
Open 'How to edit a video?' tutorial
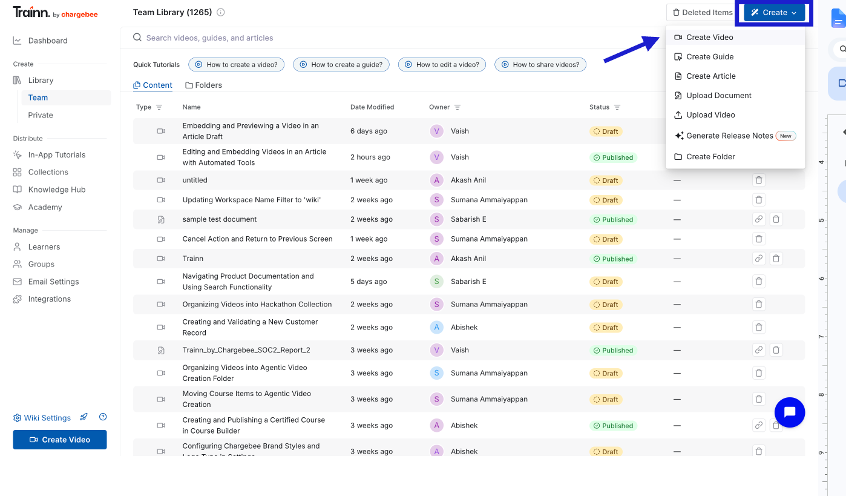[x=442, y=64]
